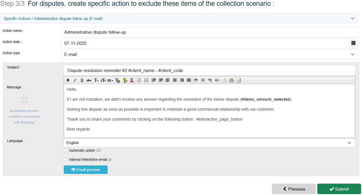Open the font family dropdown in toolbar
Screen dimensions: 362x195
coord(96,80)
